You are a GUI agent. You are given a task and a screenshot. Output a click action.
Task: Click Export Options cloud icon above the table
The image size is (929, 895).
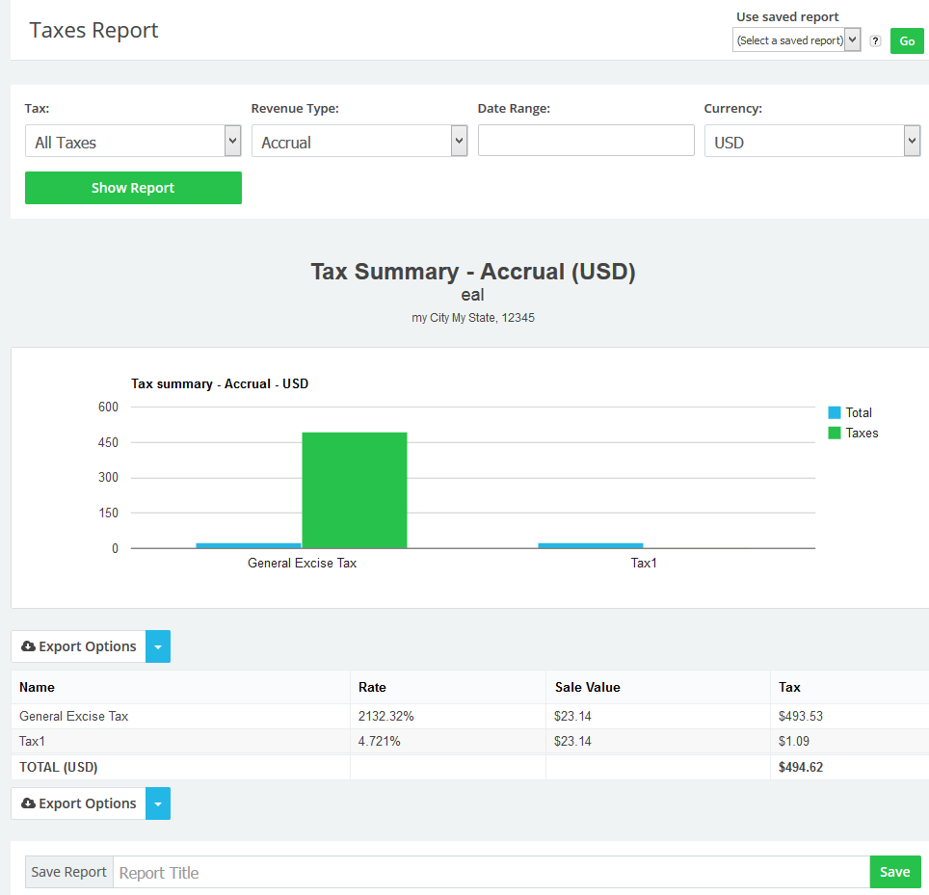point(28,646)
